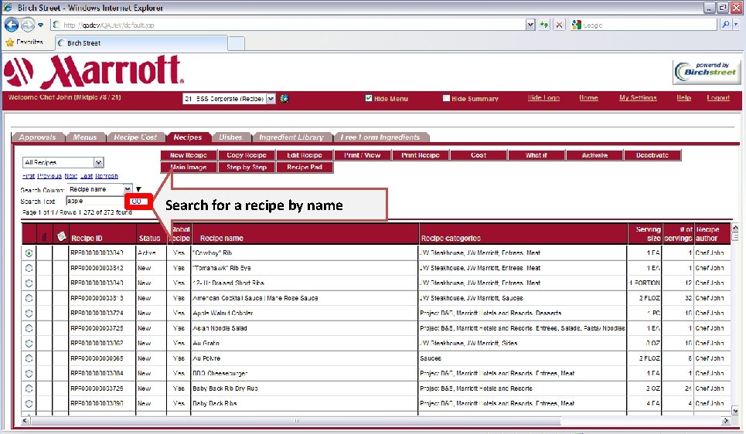Click the Au Poivre recipe name cell

(305, 358)
